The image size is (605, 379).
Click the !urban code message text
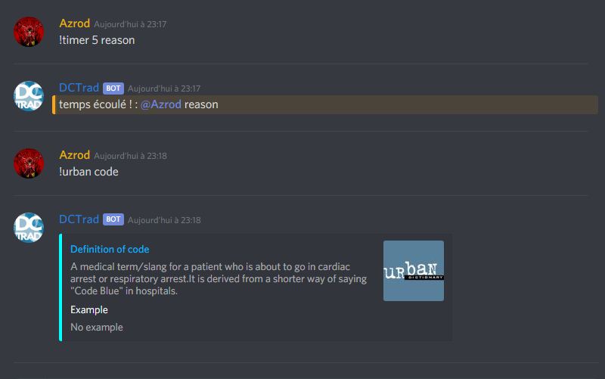click(88, 172)
